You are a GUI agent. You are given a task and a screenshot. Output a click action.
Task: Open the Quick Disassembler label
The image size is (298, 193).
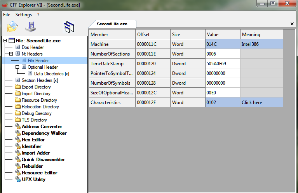pos(44,159)
